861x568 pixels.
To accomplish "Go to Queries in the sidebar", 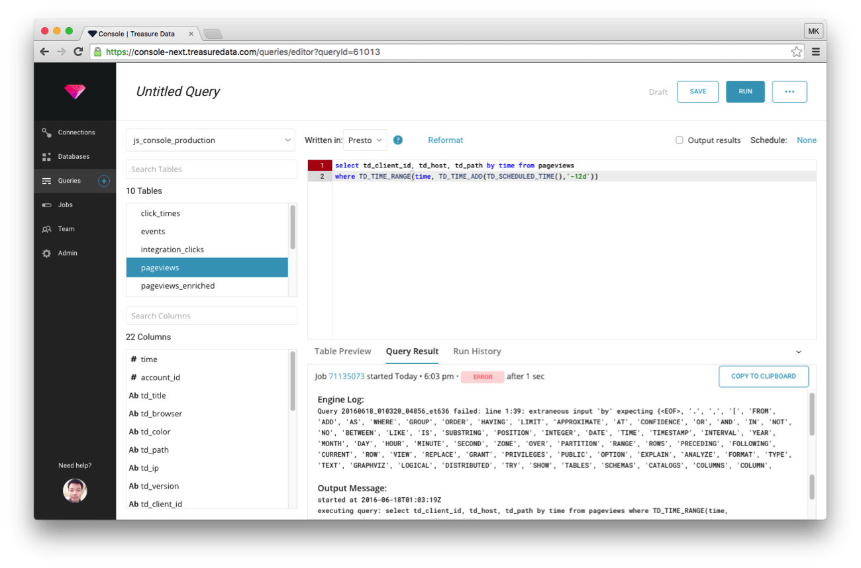I will (69, 181).
